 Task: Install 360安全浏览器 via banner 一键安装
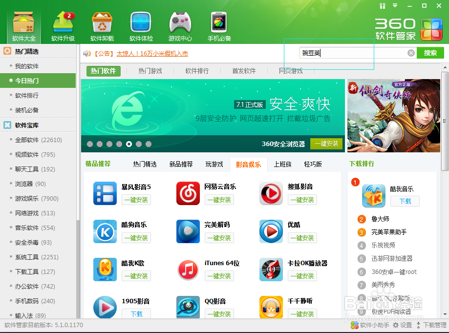pos(326,144)
